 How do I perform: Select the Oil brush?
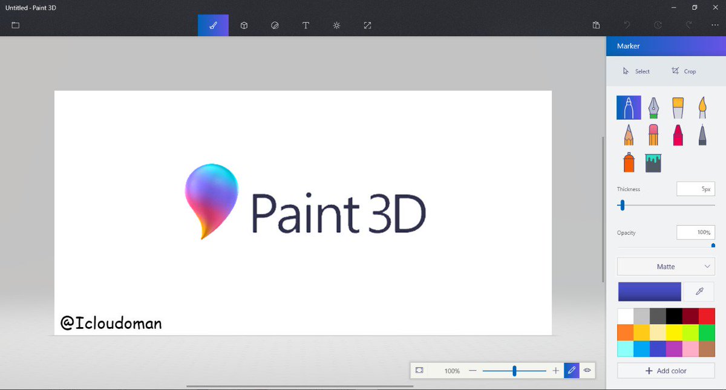click(678, 108)
